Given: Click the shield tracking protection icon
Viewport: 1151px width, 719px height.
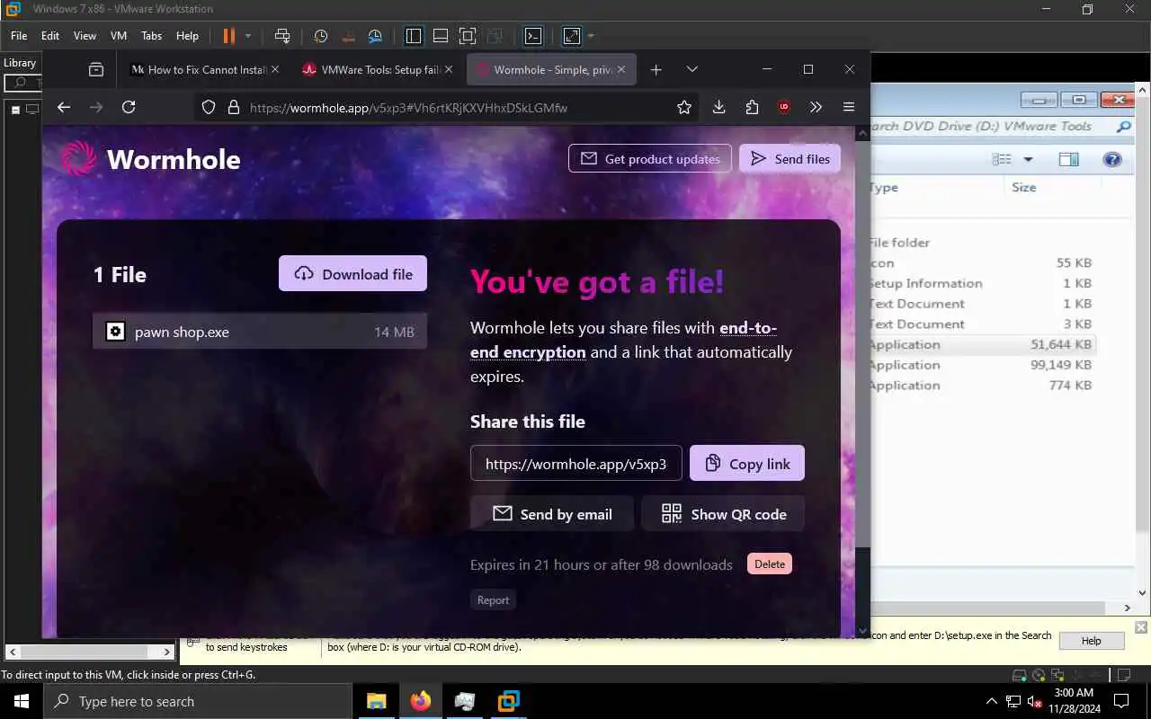Looking at the screenshot, I should pos(209,107).
